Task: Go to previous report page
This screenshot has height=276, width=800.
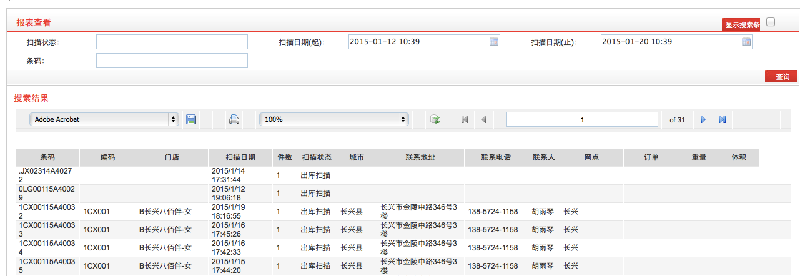Action: click(x=483, y=119)
